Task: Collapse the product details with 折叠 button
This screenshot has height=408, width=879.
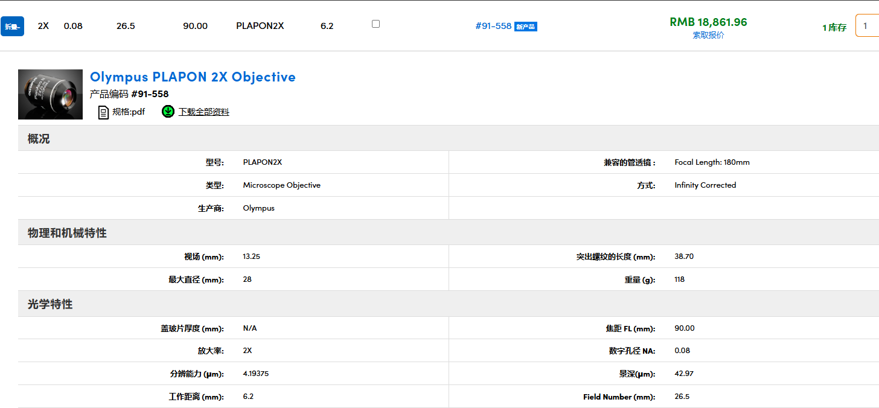Action: tap(12, 27)
